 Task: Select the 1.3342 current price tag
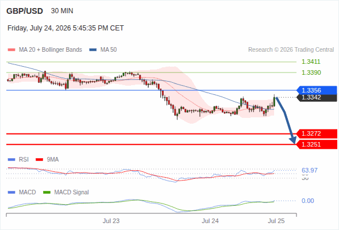(x=317, y=98)
